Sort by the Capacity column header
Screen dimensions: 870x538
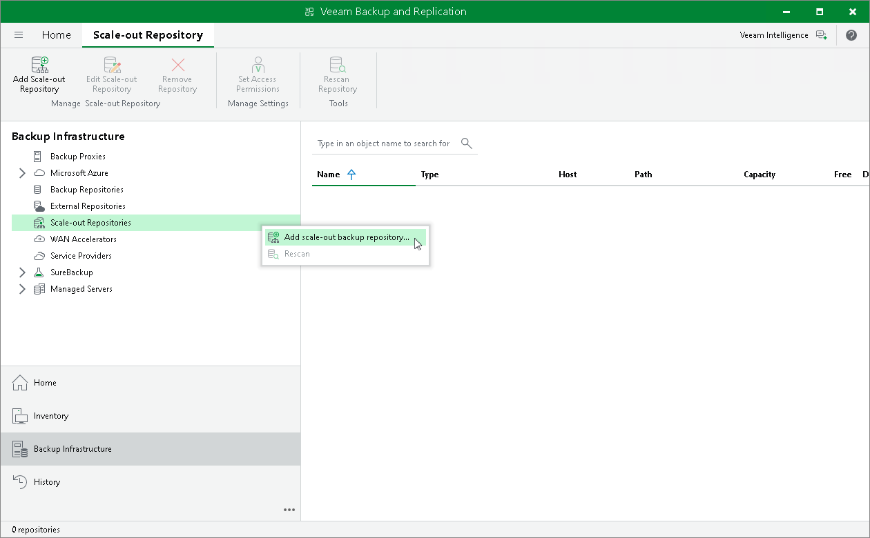pos(760,175)
